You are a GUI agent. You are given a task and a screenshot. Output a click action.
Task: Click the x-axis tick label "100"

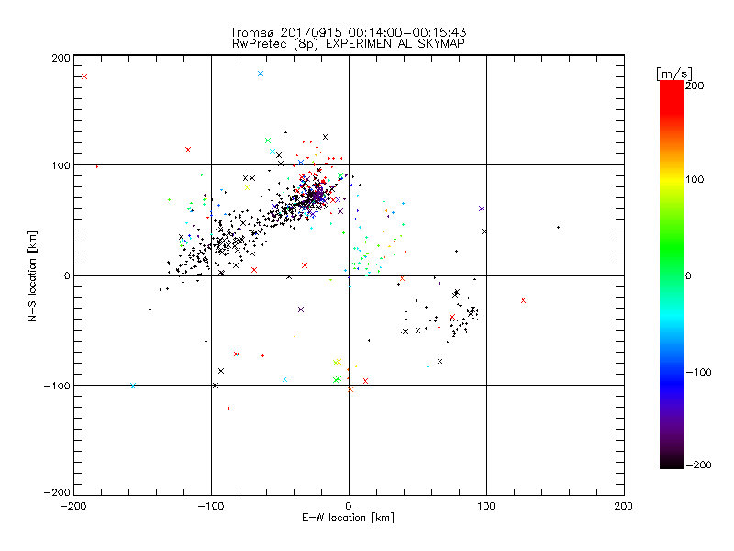pos(486,506)
